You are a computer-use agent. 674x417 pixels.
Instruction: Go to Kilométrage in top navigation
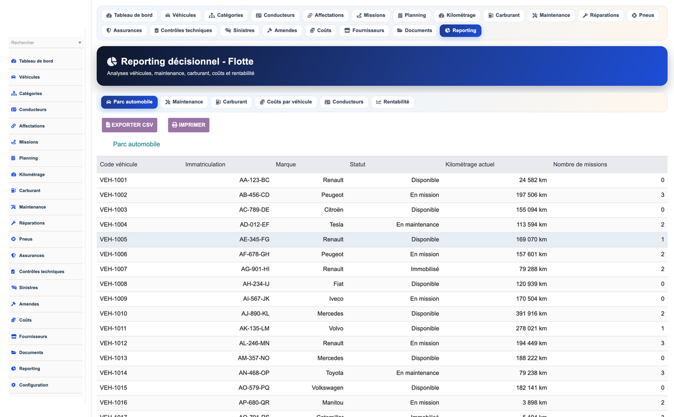coord(457,15)
